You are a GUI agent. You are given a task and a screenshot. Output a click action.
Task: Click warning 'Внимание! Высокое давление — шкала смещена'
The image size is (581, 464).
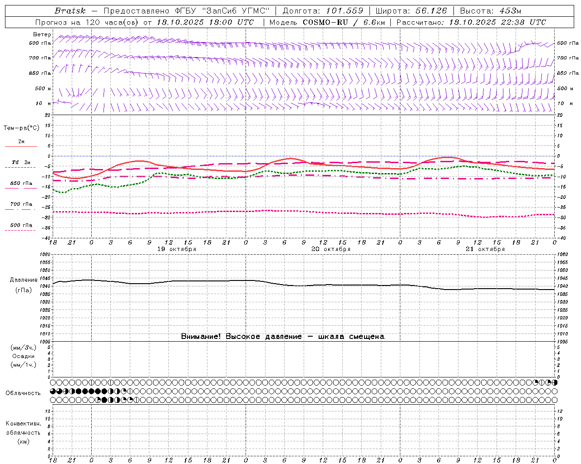click(283, 337)
